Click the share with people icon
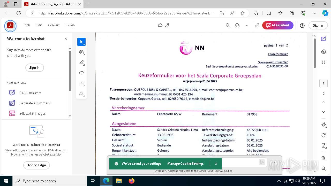This screenshot has height=186, width=331. click(167, 25)
